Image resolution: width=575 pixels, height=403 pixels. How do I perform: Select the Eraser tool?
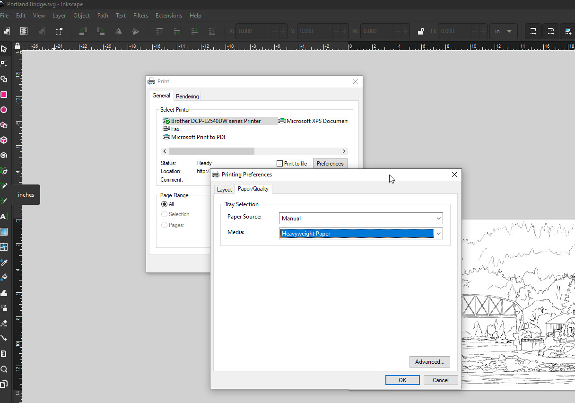[x=4, y=323]
